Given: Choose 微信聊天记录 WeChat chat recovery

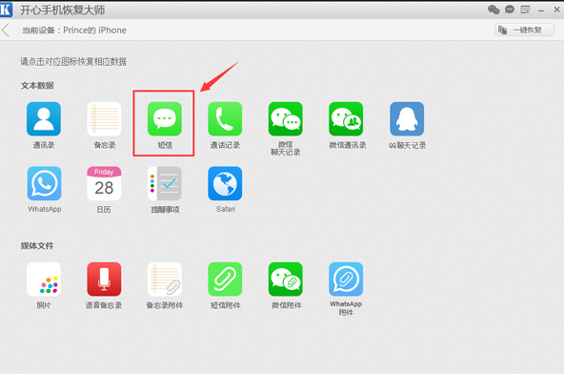Looking at the screenshot, I should click(285, 119).
